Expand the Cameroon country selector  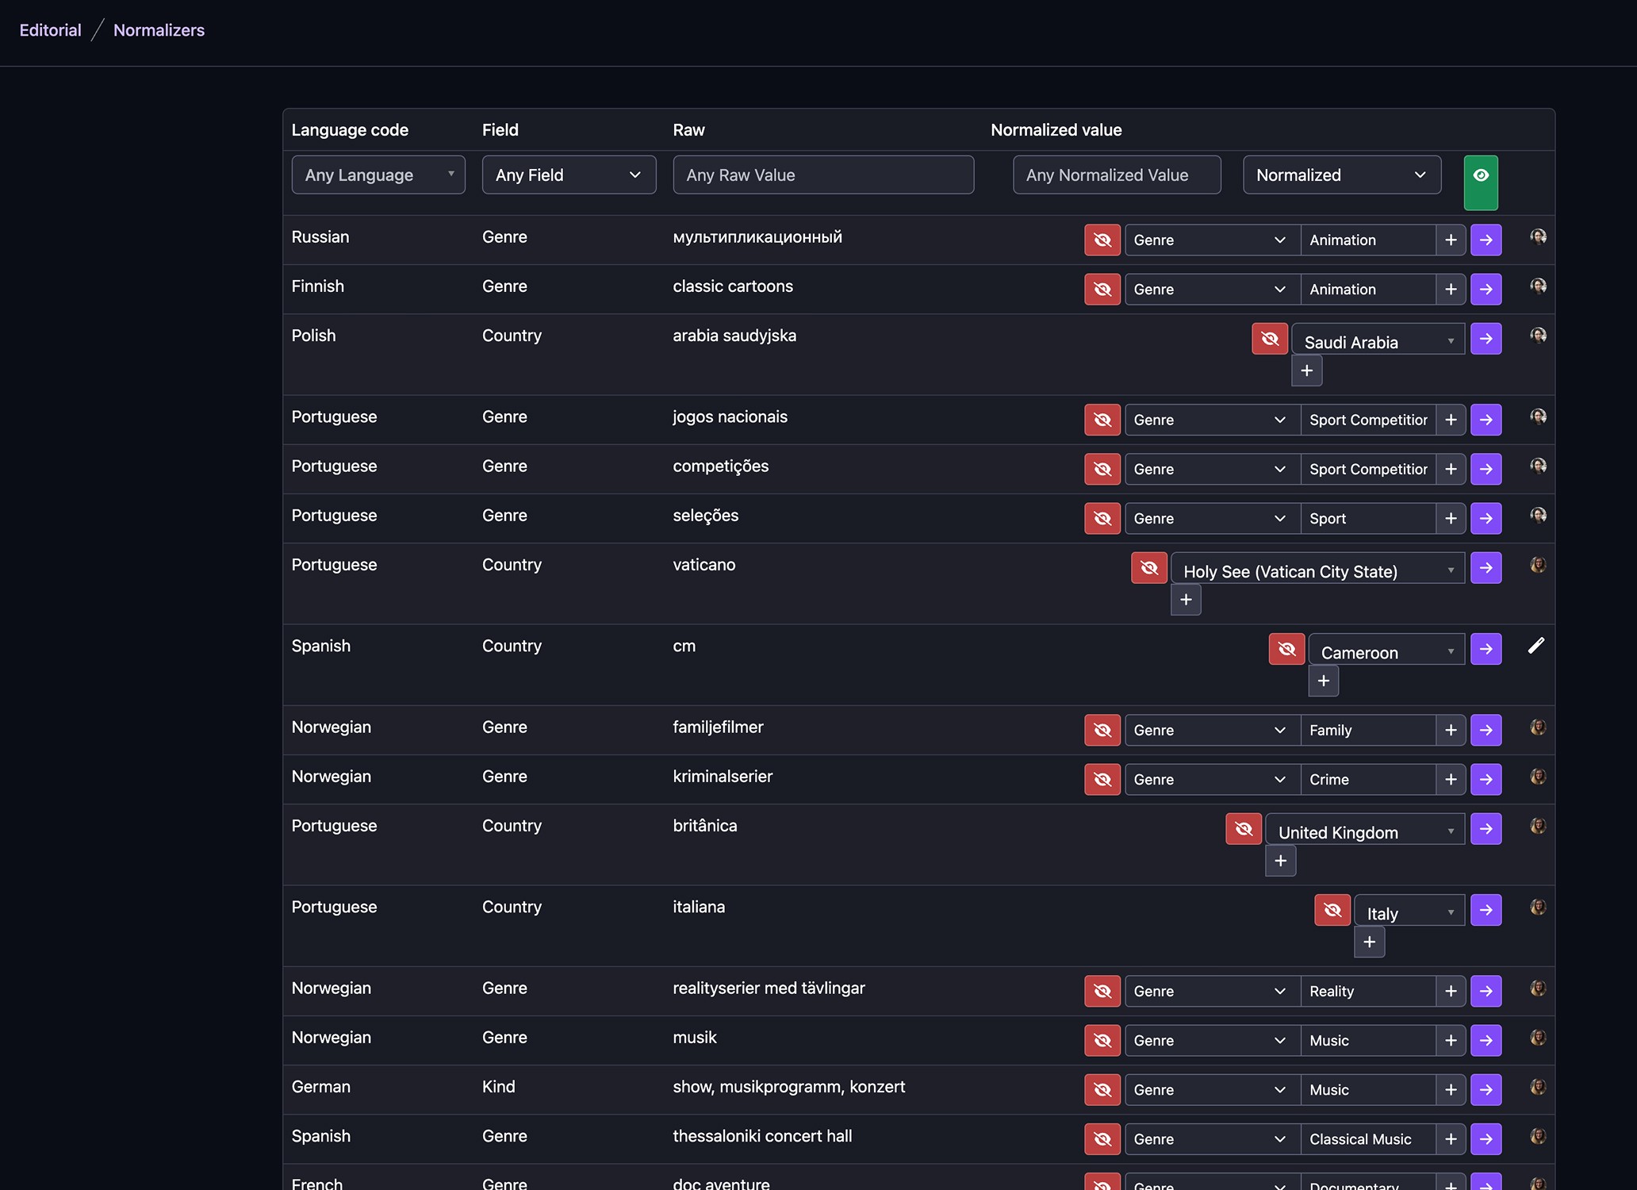[x=1386, y=650]
